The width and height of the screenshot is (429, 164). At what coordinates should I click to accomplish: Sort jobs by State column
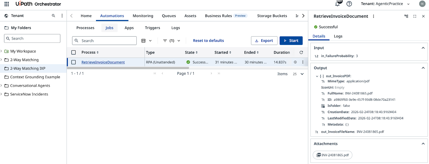point(191,53)
